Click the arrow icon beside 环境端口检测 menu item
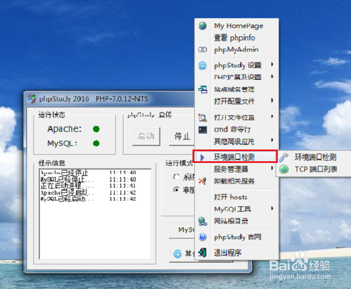Viewport: 351px width, 289px height. pyautogui.click(x=202, y=157)
